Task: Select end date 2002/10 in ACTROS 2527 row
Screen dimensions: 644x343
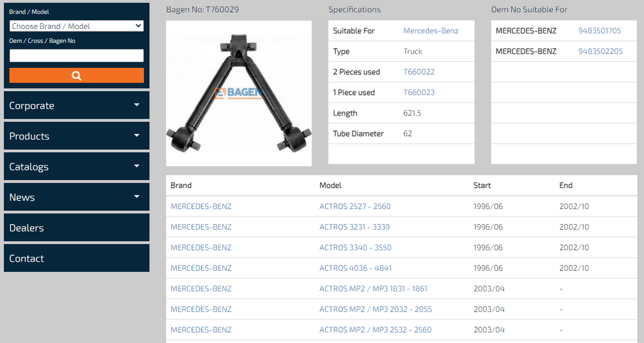Action: [x=574, y=206]
